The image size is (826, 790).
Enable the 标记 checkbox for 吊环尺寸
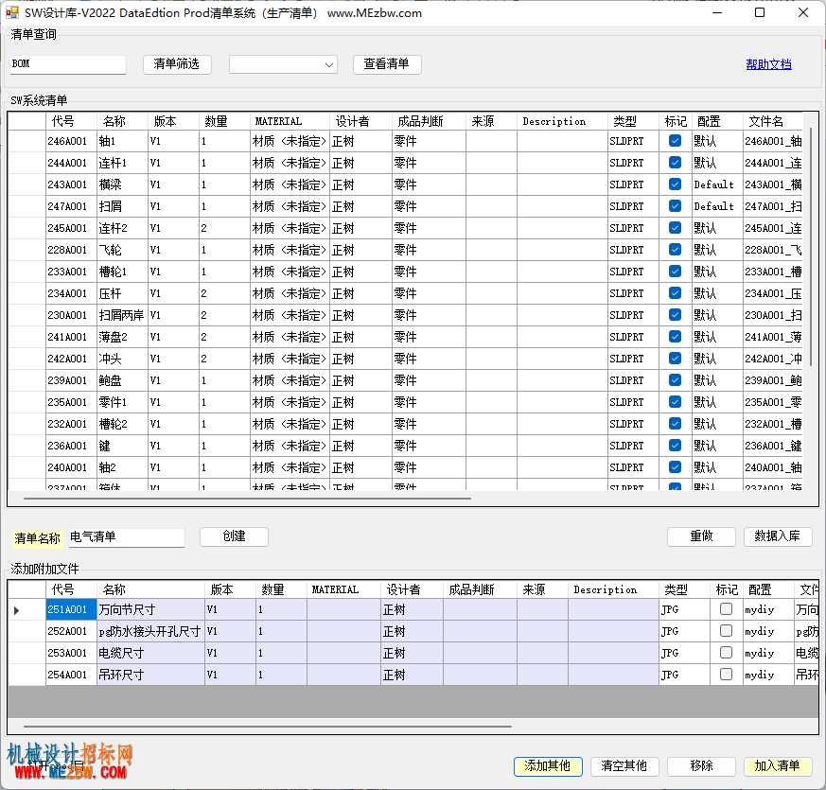click(x=726, y=675)
